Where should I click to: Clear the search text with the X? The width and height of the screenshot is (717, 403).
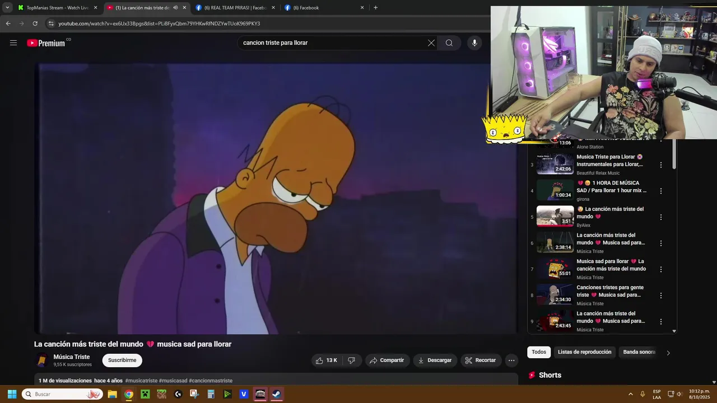[x=431, y=43]
